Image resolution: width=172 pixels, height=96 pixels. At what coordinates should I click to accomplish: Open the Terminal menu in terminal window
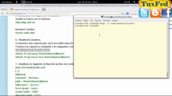point(106,21)
